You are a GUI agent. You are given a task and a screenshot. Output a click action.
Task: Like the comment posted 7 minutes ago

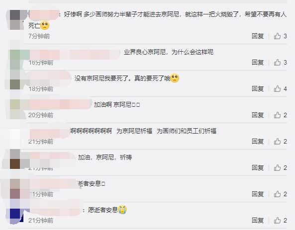280,36
